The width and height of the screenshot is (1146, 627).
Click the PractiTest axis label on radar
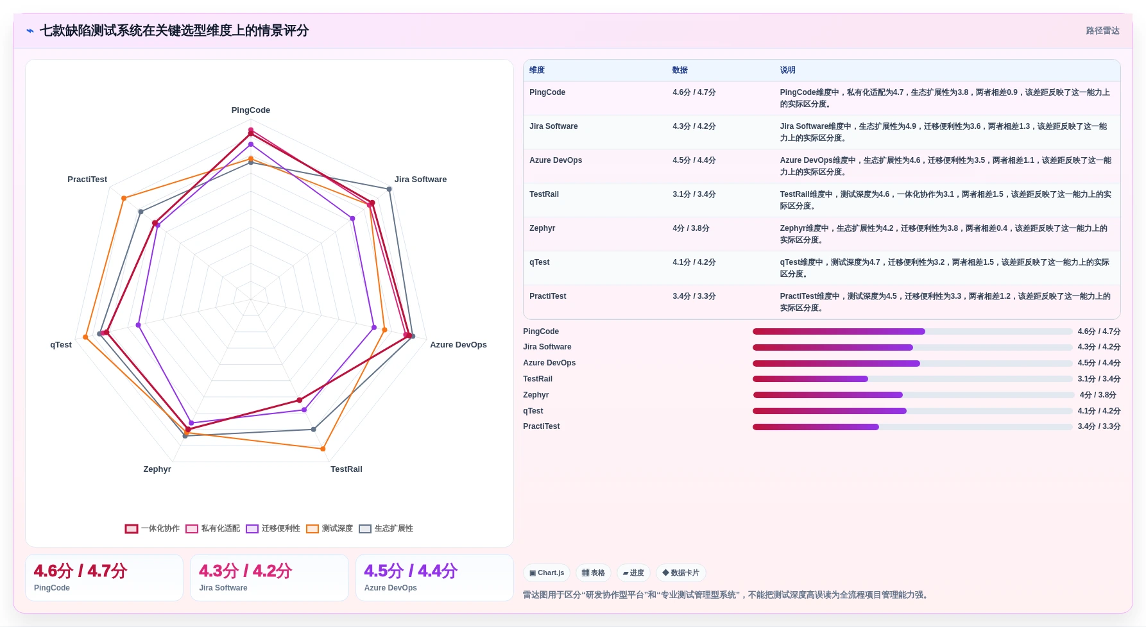[x=87, y=180]
